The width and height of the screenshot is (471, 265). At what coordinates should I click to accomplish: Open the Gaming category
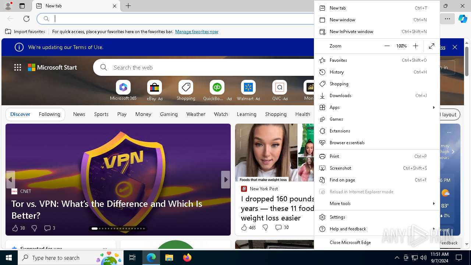(x=169, y=114)
